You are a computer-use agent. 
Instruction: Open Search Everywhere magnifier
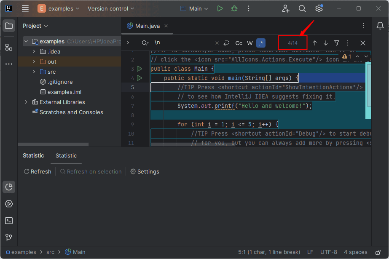302,8
